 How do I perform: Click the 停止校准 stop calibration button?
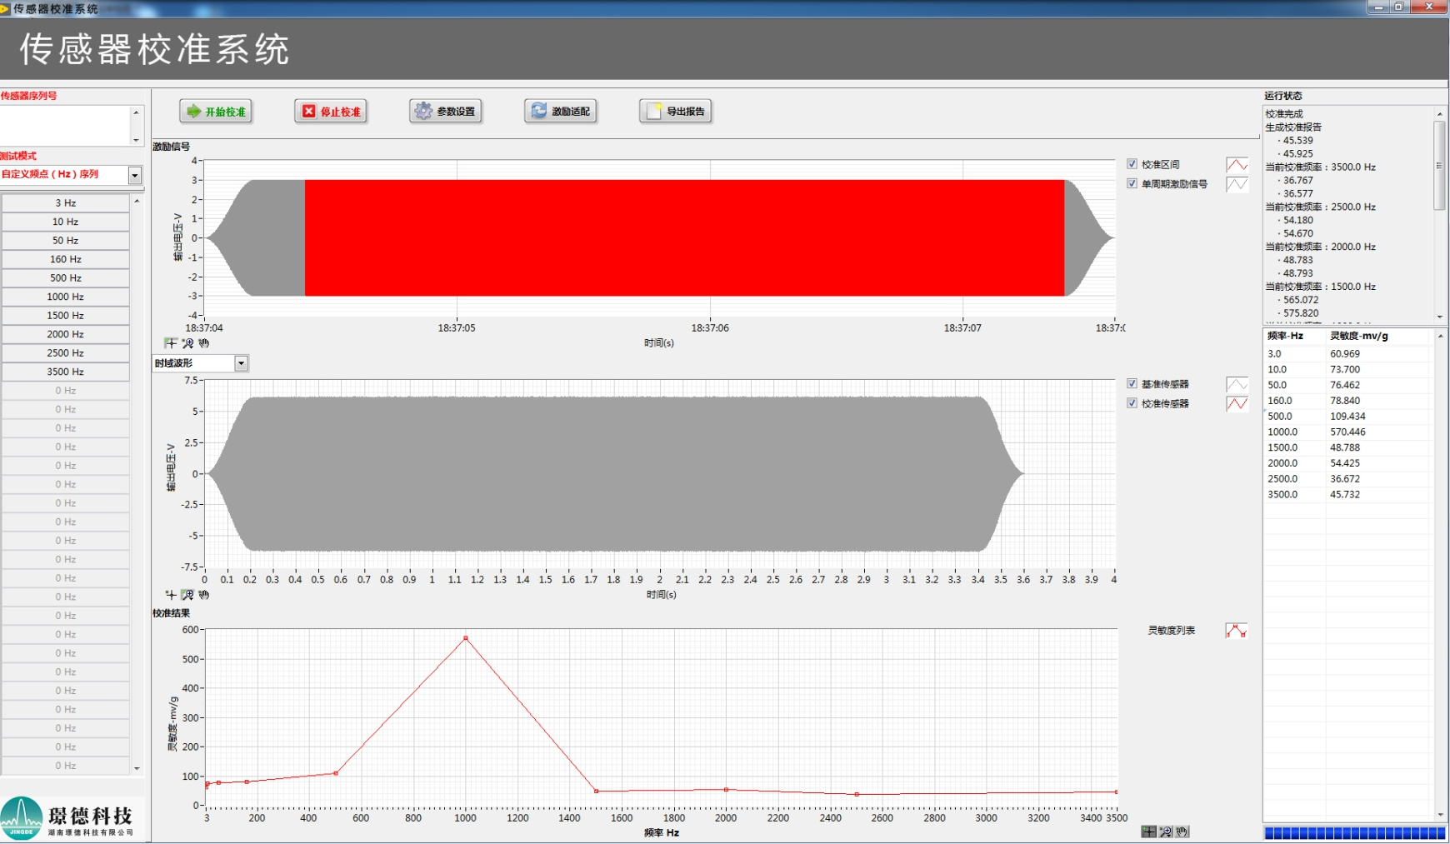[x=332, y=111]
